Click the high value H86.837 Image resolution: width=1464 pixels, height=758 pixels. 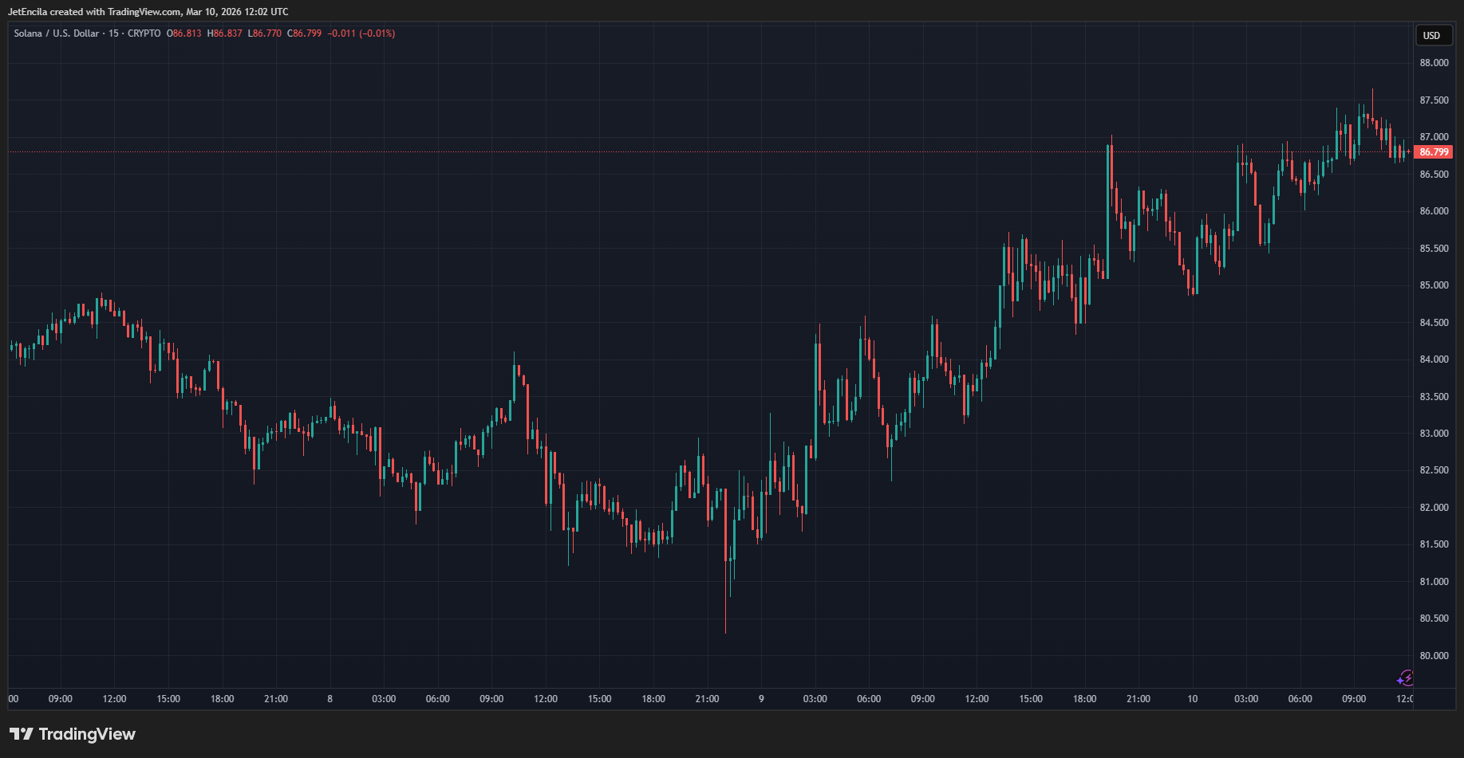tap(224, 33)
